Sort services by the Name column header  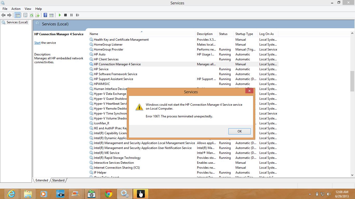click(x=94, y=34)
